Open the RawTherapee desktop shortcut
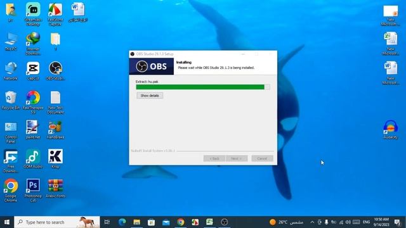Screen dimensions: 406x228 coord(33,103)
